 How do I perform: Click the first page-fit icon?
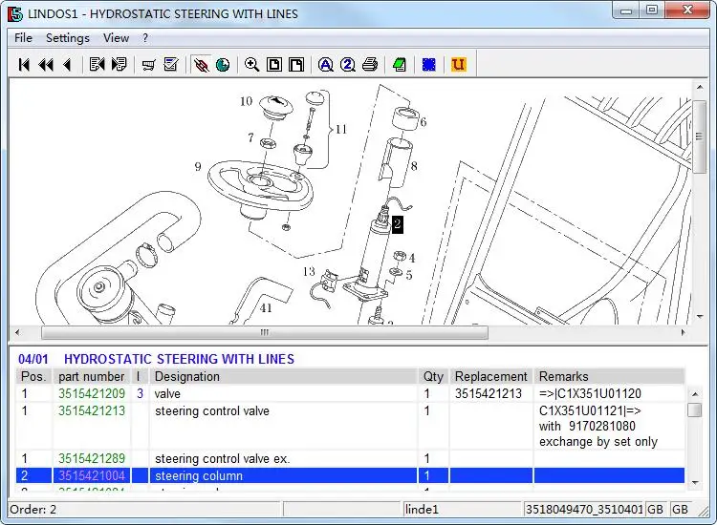point(274,64)
